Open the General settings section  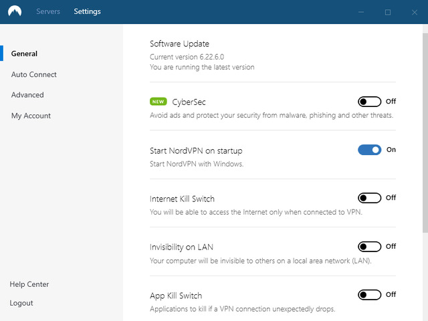(24, 53)
